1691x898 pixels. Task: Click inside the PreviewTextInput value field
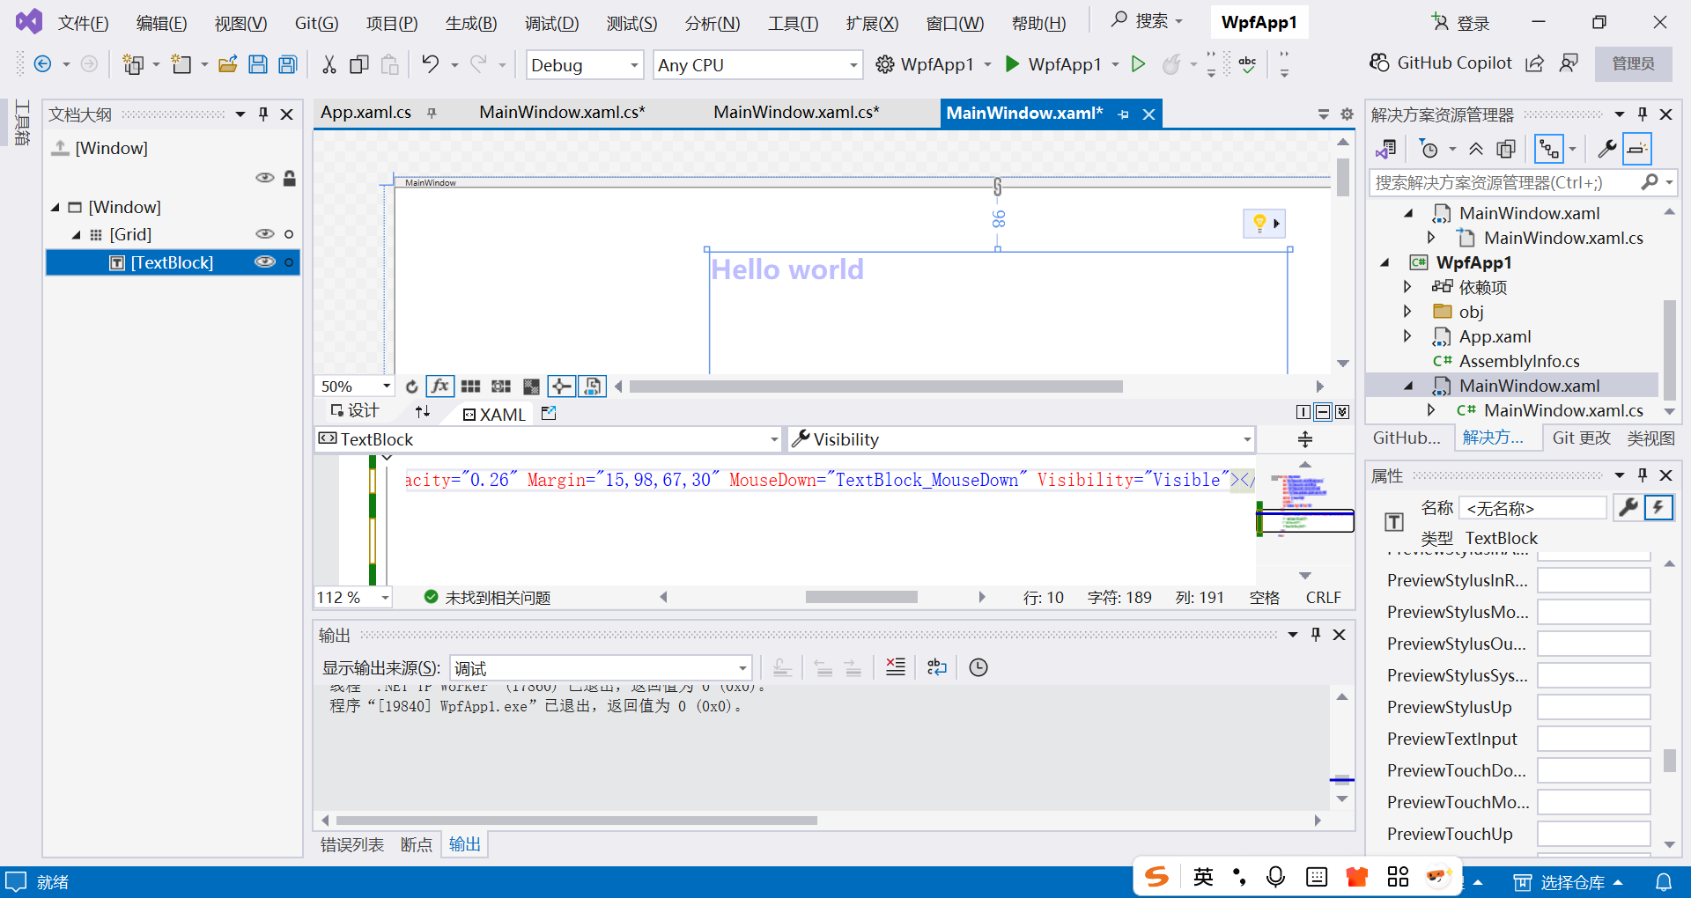[x=1592, y=739]
